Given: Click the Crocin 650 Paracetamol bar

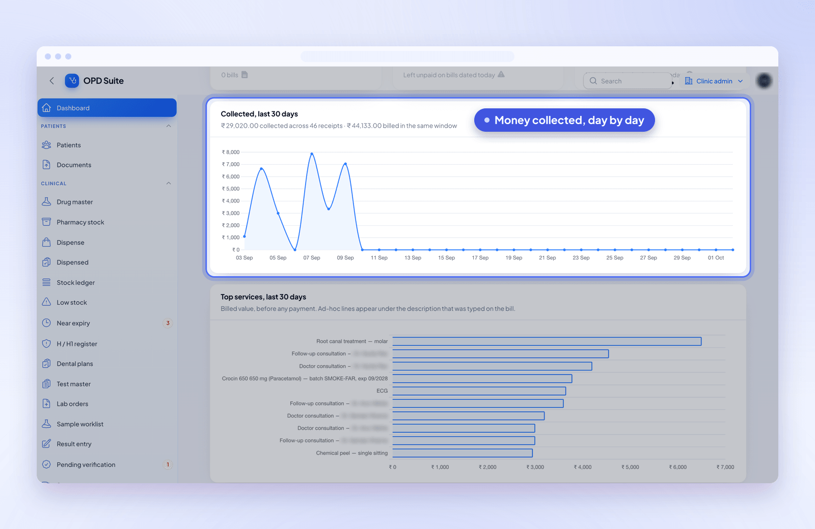Looking at the screenshot, I should [x=482, y=378].
